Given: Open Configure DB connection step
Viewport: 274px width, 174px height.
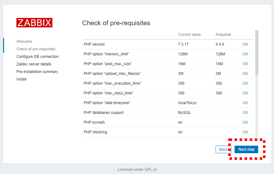Looking at the screenshot, I should point(37,57).
